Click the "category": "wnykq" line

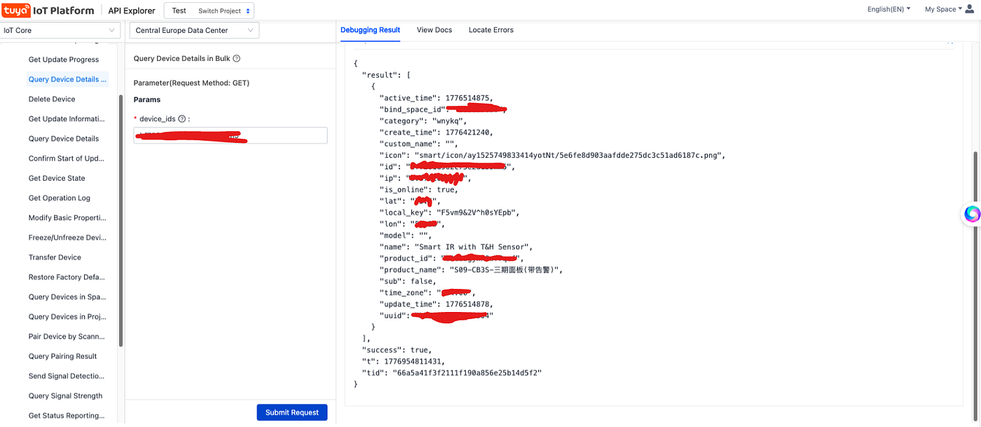pos(423,121)
